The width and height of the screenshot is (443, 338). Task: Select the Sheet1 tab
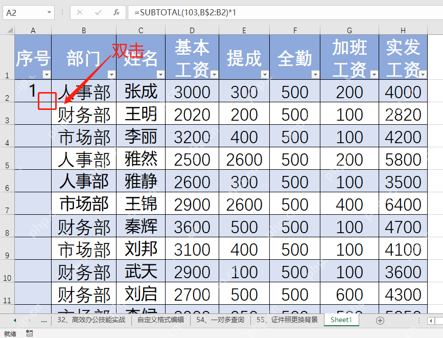pyautogui.click(x=341, y=320)
